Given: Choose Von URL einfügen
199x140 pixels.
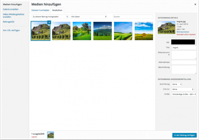Looking at the screenshot, I should pos(11,30).
